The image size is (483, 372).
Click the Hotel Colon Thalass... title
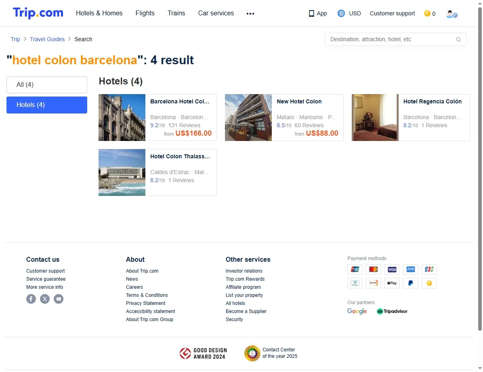(x=180, y=156)
